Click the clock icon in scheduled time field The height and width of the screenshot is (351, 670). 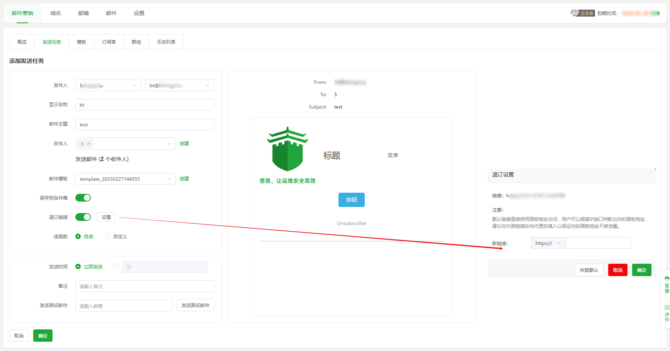click(129, 267)
